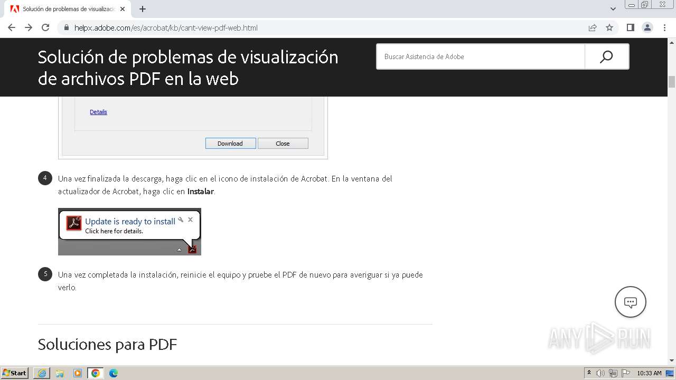This screenshot has height=380, width=676.
Task: Launch Microsoft Edge from the taskbar
Action: (x=114, y=373)
